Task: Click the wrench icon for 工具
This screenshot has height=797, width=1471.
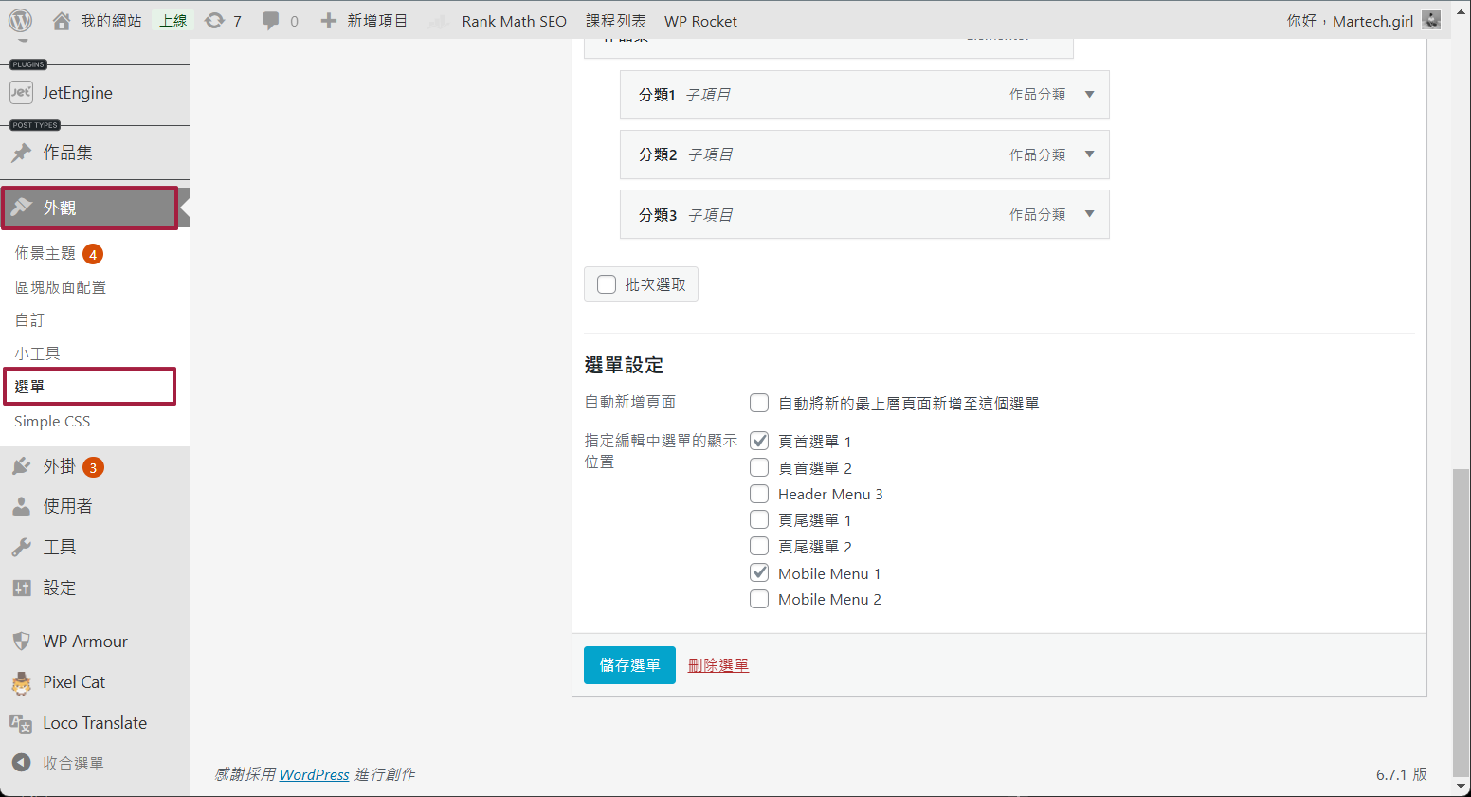Action: click(x=21, y=547)
